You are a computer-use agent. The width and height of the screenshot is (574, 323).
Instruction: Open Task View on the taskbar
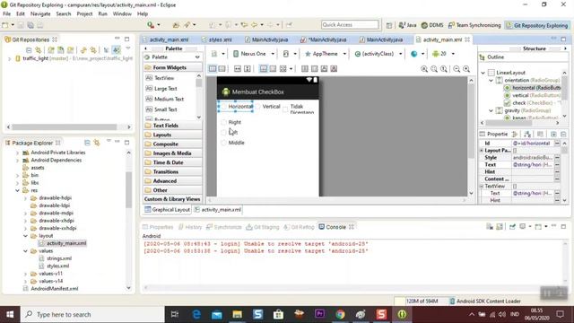coord(175,314)
